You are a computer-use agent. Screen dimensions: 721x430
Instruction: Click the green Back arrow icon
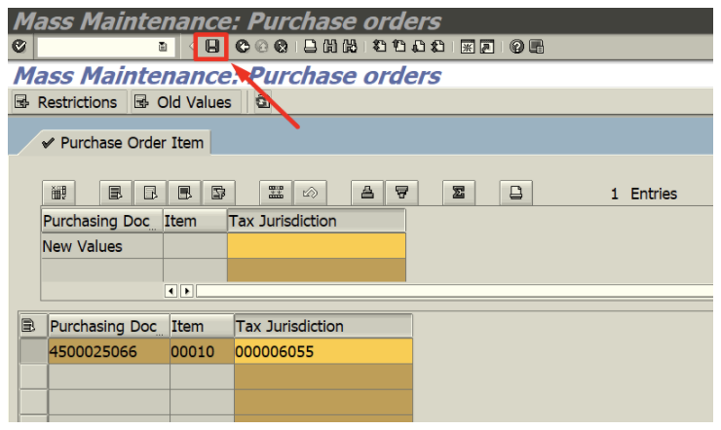pyautogui.click(x=242, y=46)
